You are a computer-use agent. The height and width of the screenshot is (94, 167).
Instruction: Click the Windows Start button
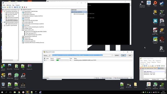point(2,92)
